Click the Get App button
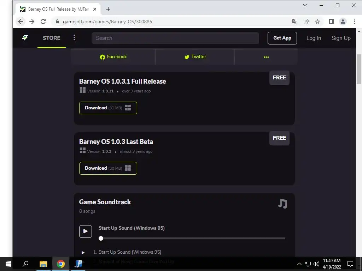 click(282, 38)
